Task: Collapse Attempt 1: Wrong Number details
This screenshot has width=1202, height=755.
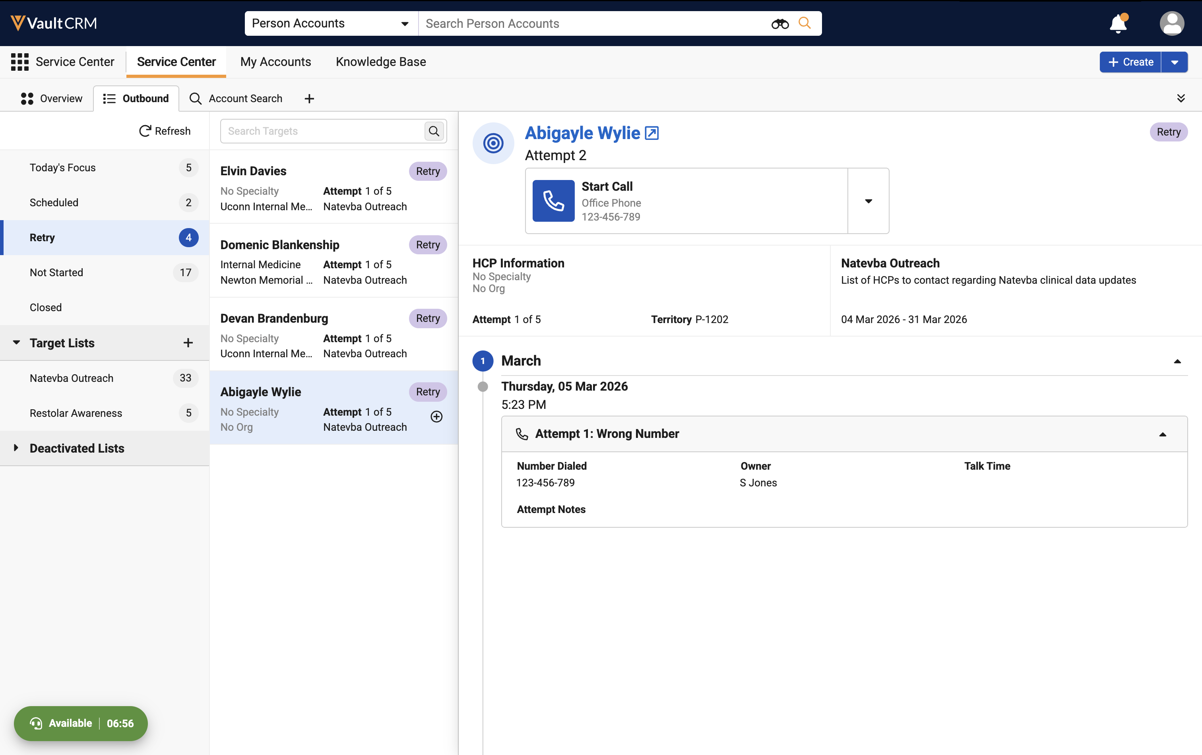Action: (x=1162, y=435)
